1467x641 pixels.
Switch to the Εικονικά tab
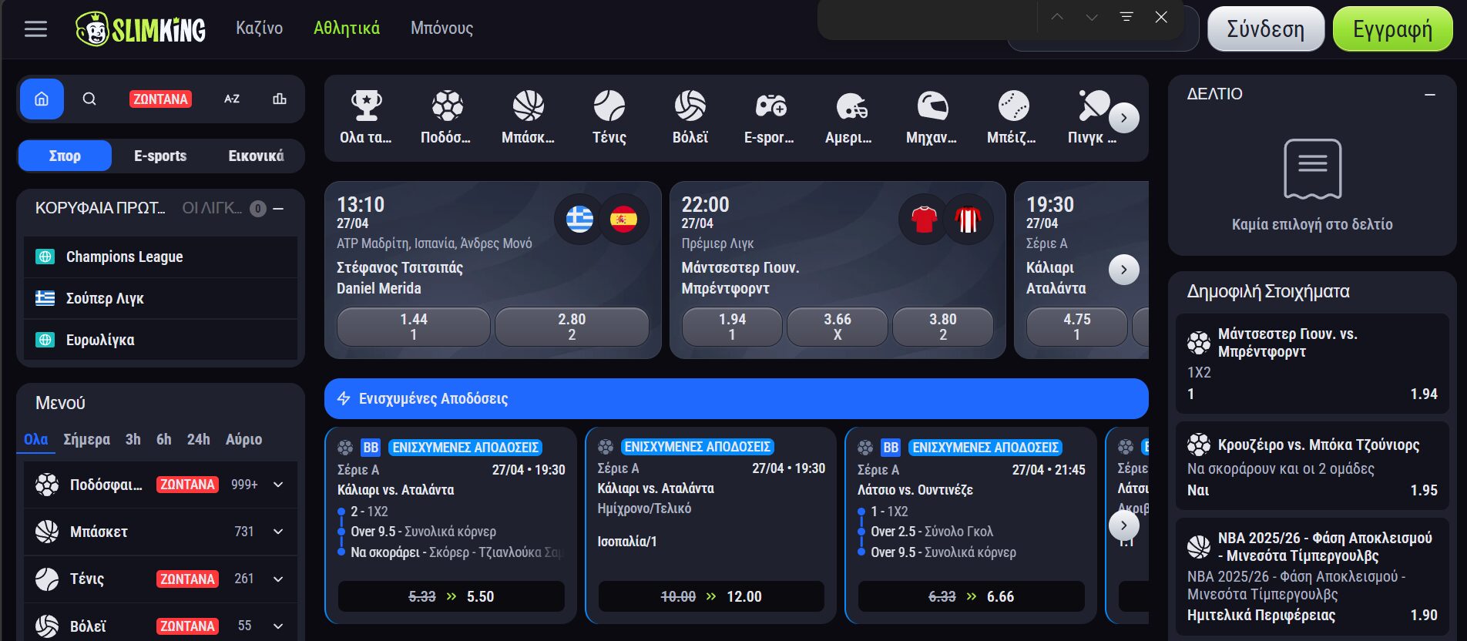pyautogui.click(x=256, y=156)
